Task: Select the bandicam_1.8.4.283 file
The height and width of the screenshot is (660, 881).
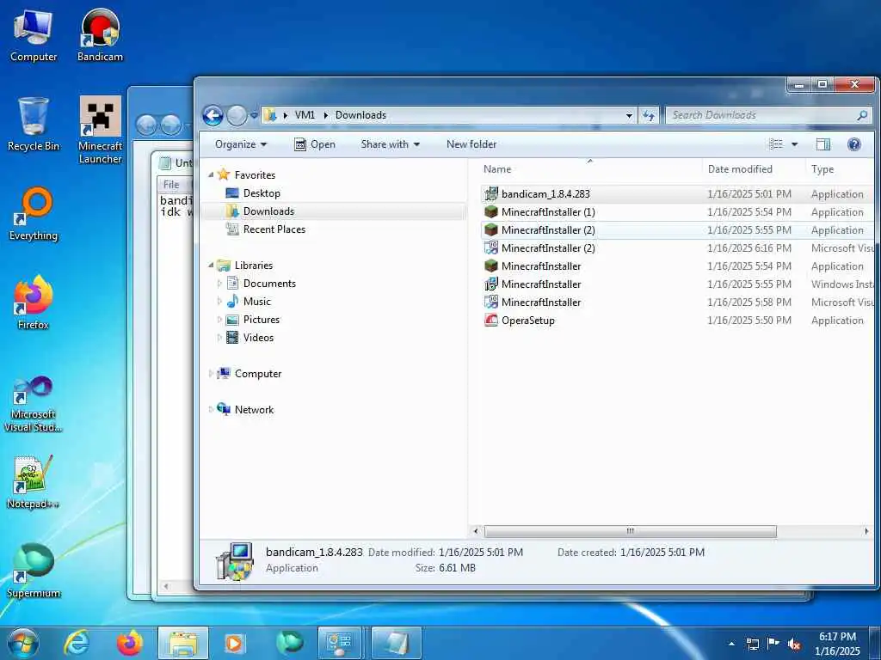Action: coord(677,193)
